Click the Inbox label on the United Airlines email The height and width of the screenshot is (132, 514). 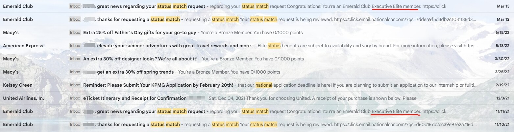[x=75, y=98]
